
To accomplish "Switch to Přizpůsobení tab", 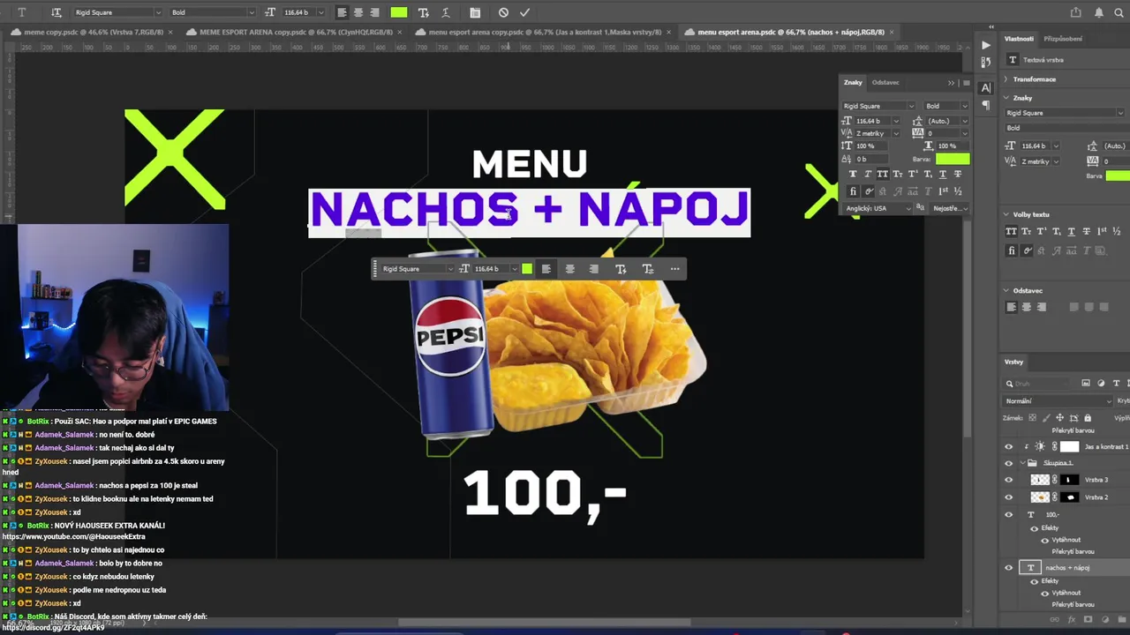I will [1063, 39].
